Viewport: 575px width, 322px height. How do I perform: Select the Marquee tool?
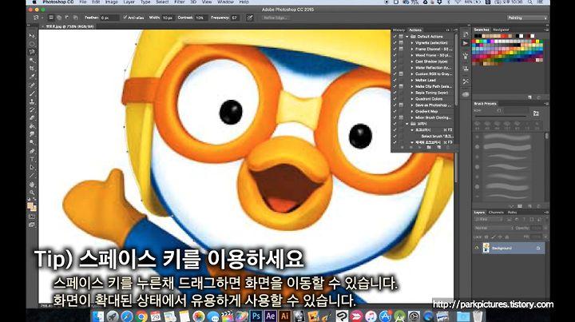coord(32,44)
